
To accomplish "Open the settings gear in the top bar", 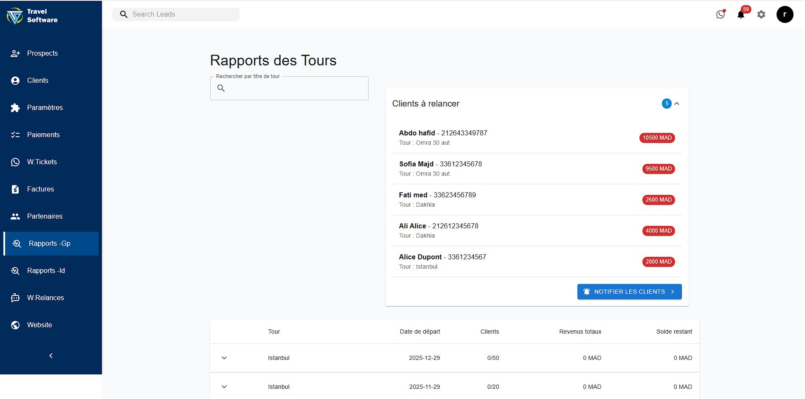I will click(x=761, y=14).
